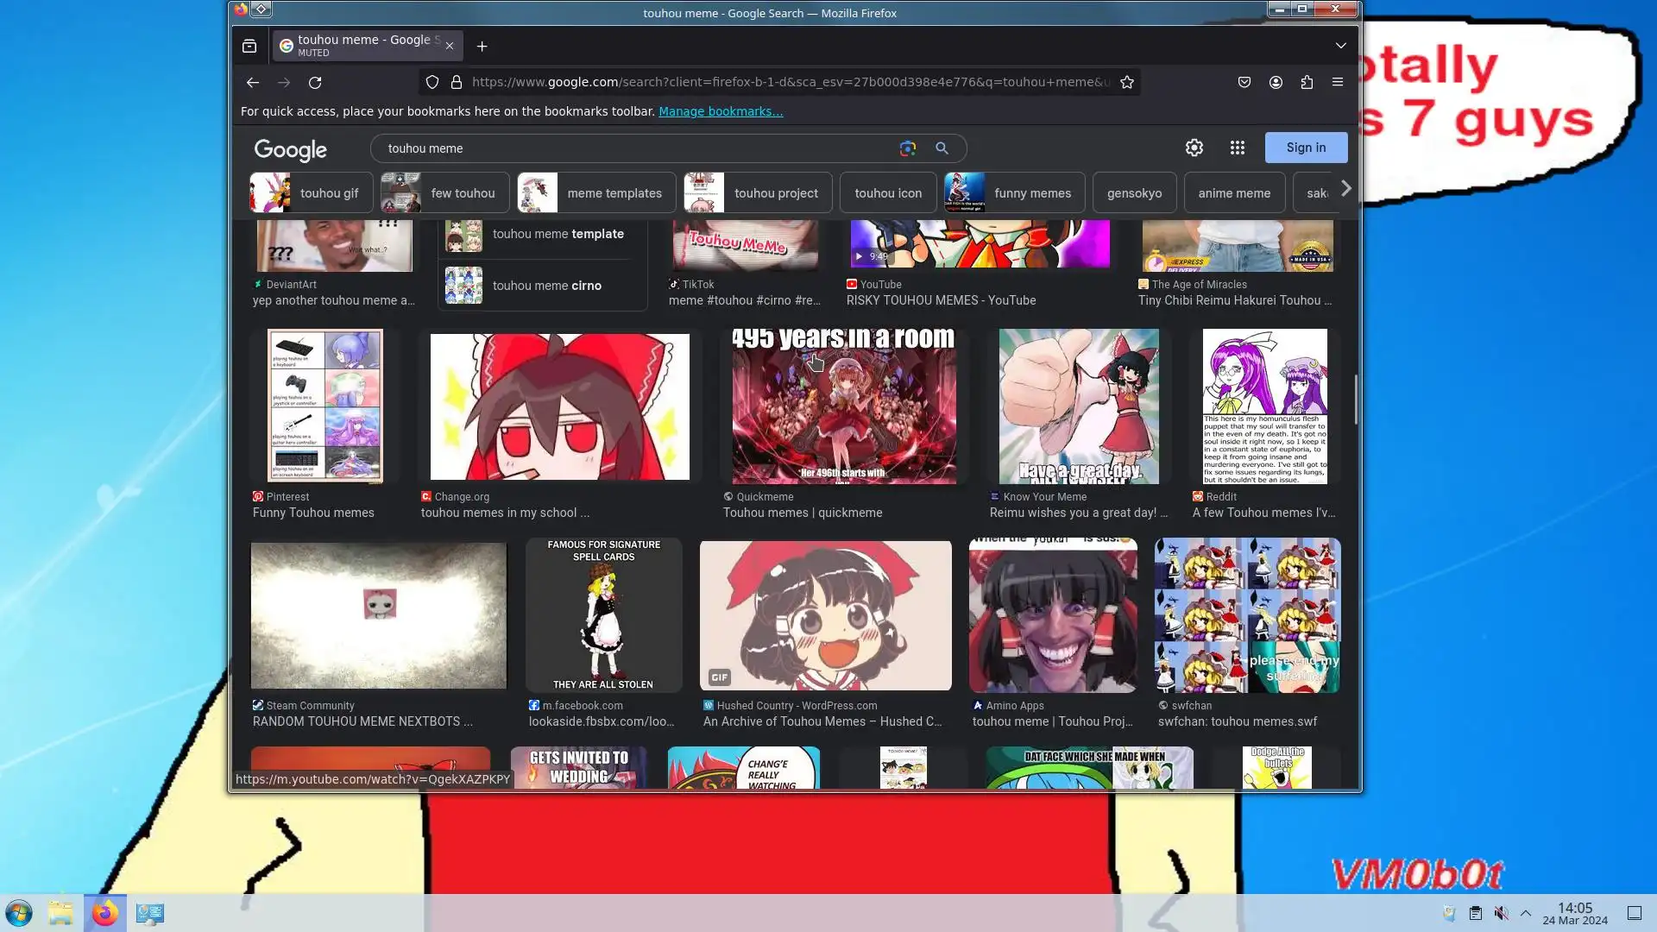Open the Google apps grid

pos(1238,148)
